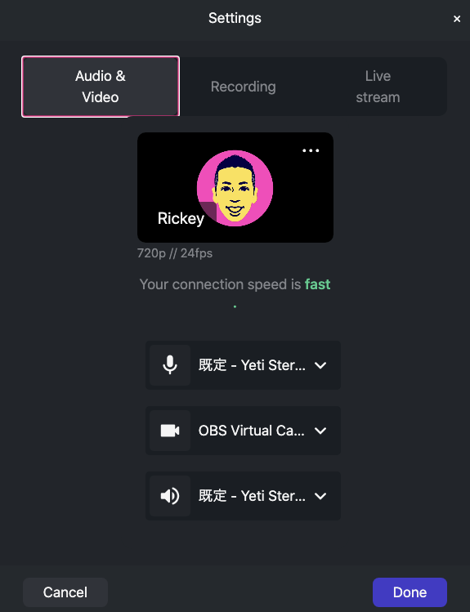This screenshot has height=612, width=470.
Task: Click the video camera icon
Action: coord(170,431)
